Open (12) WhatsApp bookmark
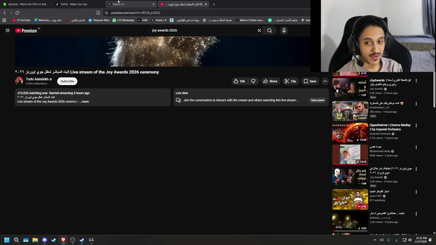 (123, 20)
